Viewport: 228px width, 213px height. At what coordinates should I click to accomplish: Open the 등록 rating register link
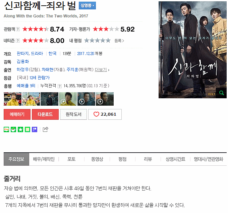[x=119, y=41]
